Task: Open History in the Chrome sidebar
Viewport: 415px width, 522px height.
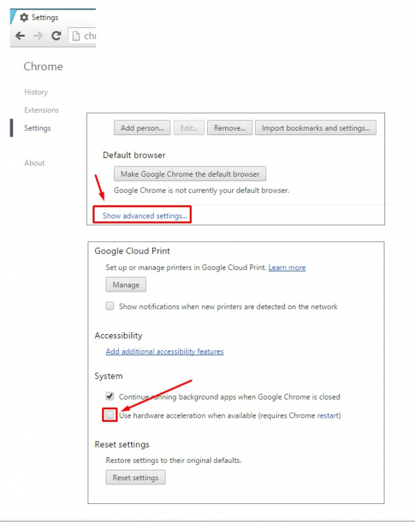Action: tap(36, 92)
